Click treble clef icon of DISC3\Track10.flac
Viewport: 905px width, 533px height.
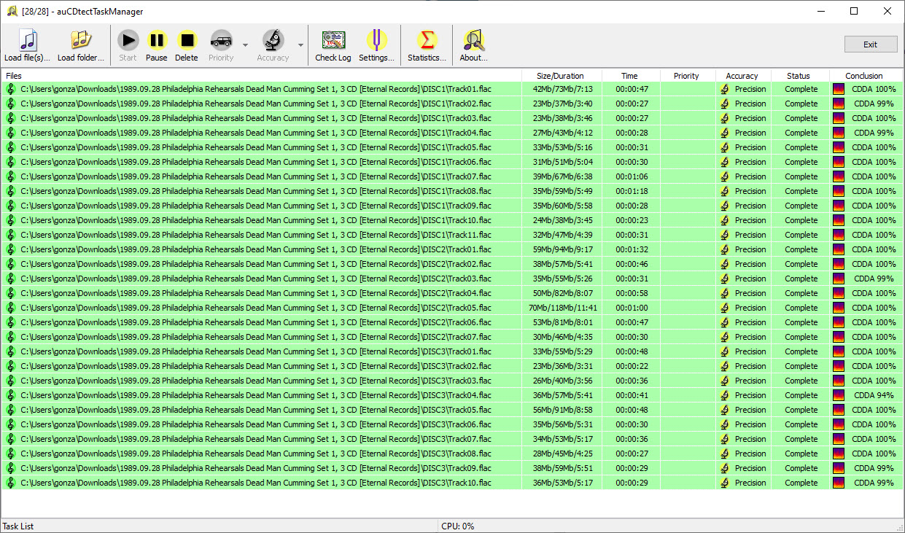click(11, 483)
